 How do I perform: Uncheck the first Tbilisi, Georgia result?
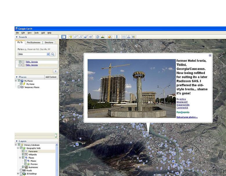pyautogui.click(x=20, y=62)
